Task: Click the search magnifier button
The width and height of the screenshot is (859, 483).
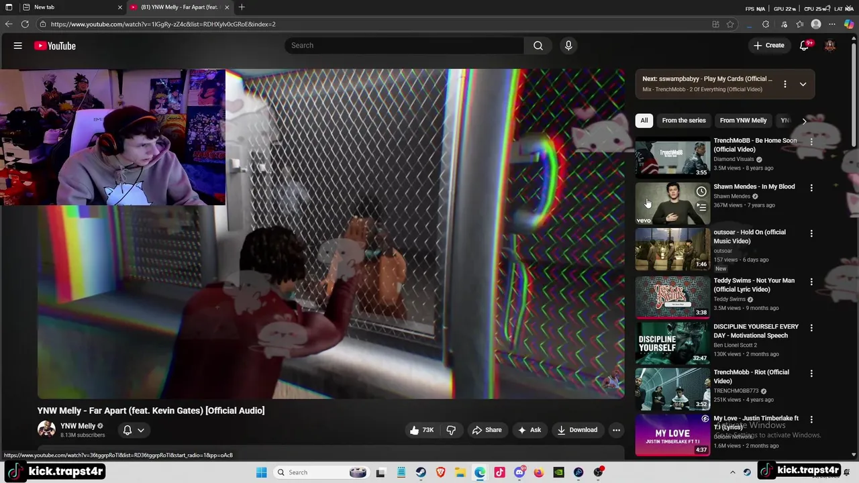Action: 538,46
